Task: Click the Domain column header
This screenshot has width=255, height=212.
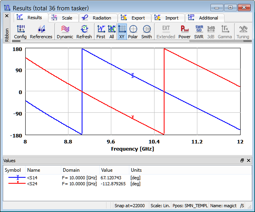Action: [71, 170]
